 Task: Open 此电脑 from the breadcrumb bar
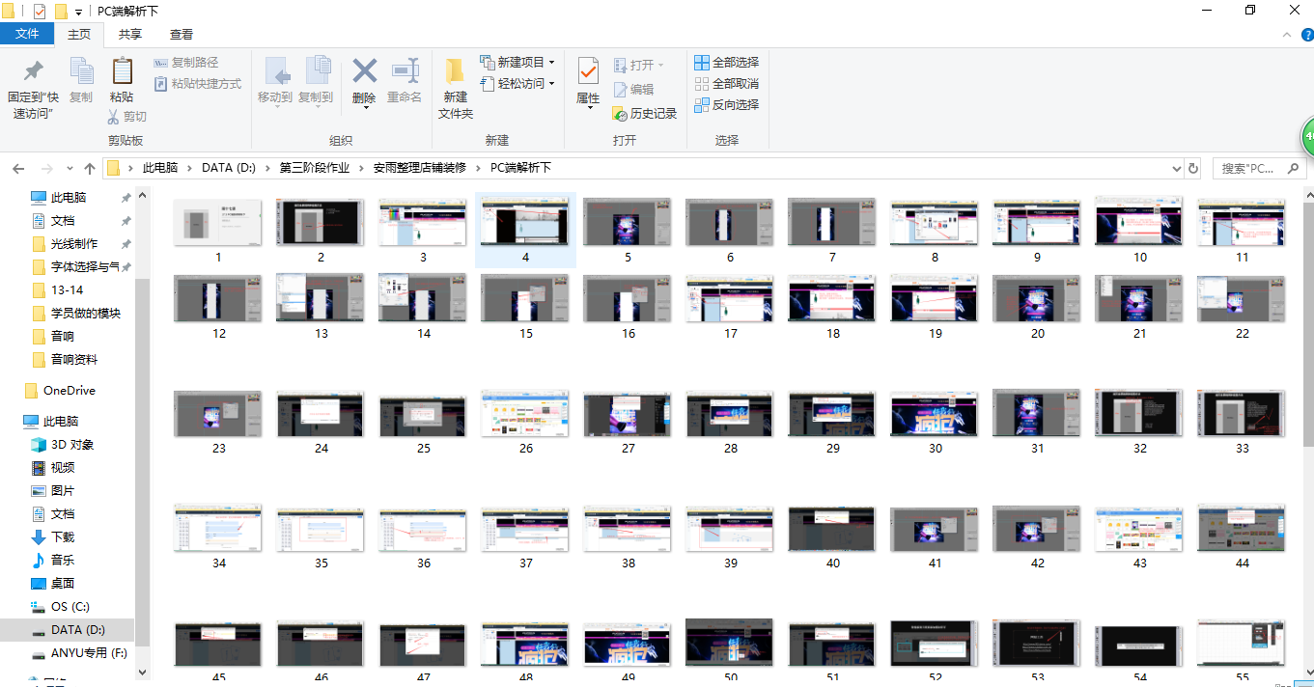coord(159,167)
